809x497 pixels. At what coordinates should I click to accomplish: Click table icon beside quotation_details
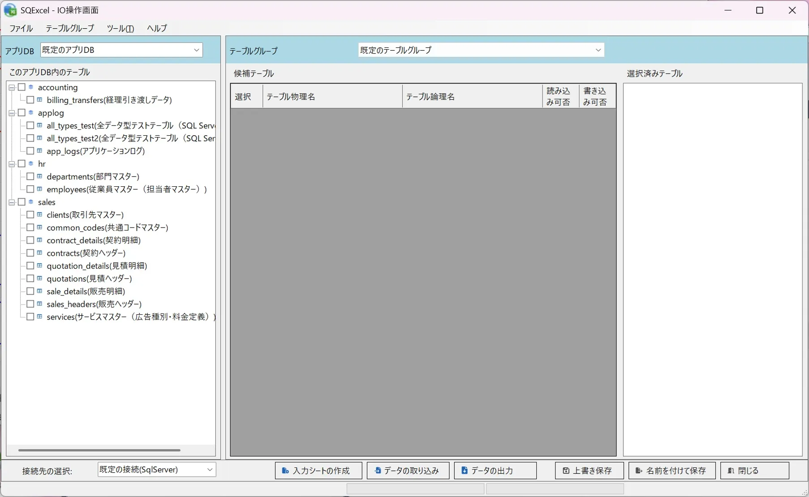[x=39, y=266]
